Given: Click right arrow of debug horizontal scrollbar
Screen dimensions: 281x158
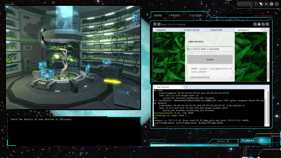Looking at the screenshot, I should coord(230,77).
